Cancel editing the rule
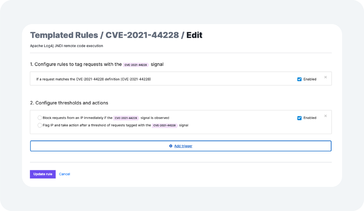364x211 pixels. click(x=64, y=174)
